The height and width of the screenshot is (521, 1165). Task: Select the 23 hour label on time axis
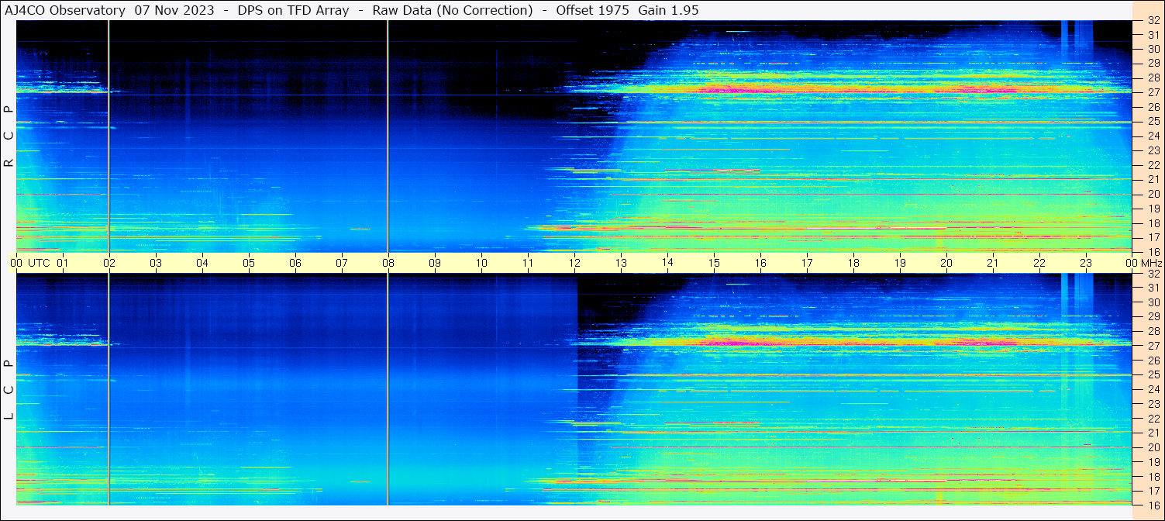1086,263
